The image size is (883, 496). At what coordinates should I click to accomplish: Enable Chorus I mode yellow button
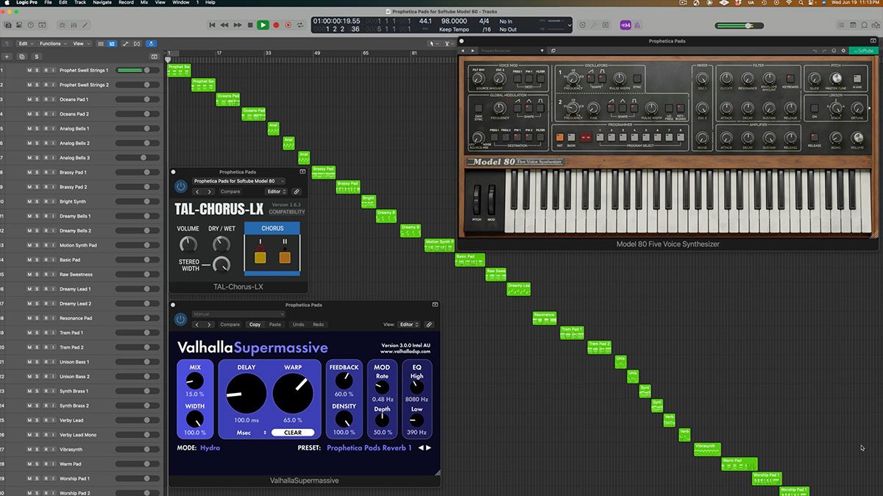pyautogui.click(x=260, y=258)
